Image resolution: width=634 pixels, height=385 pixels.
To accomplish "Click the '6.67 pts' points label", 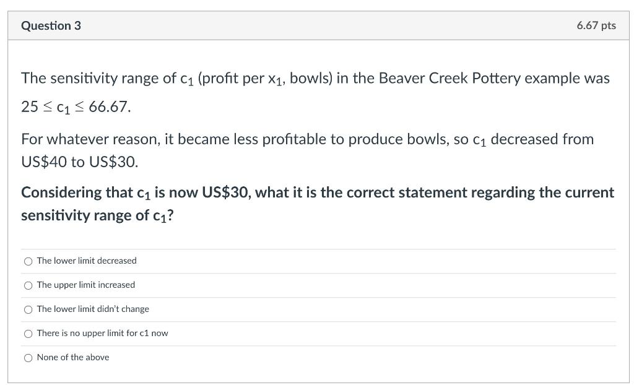I will pyautogui.click(x=596, y=26).
